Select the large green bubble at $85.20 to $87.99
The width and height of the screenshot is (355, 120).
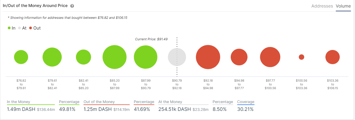click(x=115, y=57)
